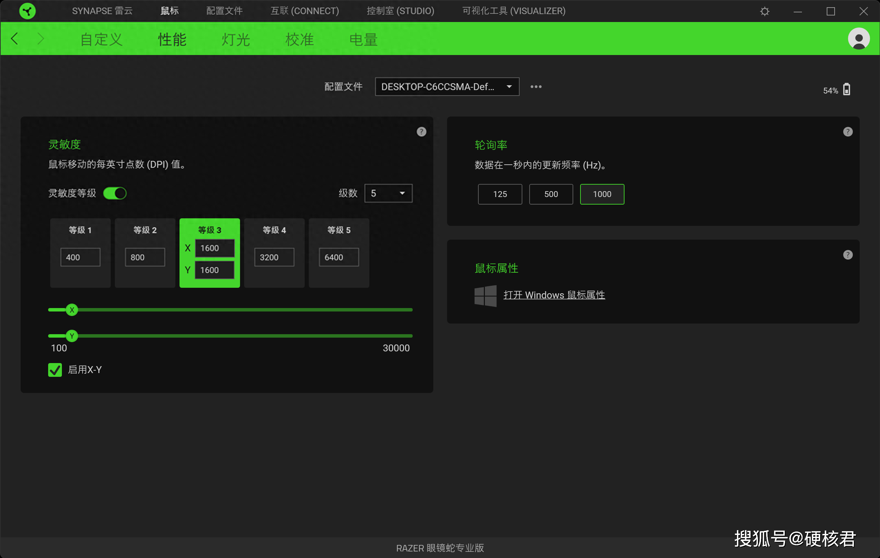Click the RAZER 眼镜蛇专业版 footer label
This screenshot has width=880, height=558.
tap(440, 548)
